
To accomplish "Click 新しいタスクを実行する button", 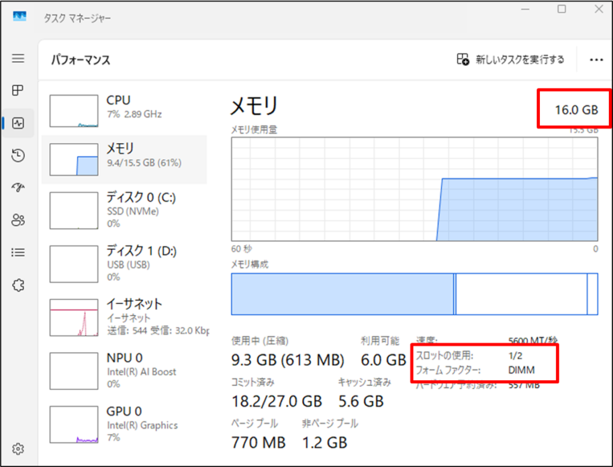I will tap(511, 59).
